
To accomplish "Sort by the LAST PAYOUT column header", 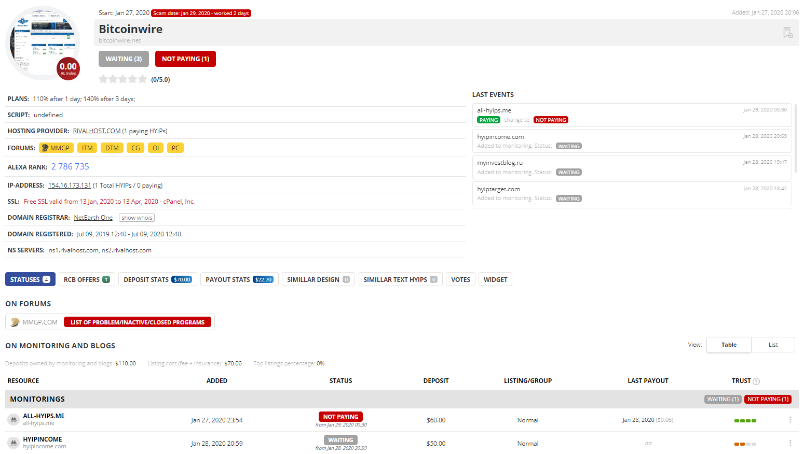I will (x=648, y=381).
